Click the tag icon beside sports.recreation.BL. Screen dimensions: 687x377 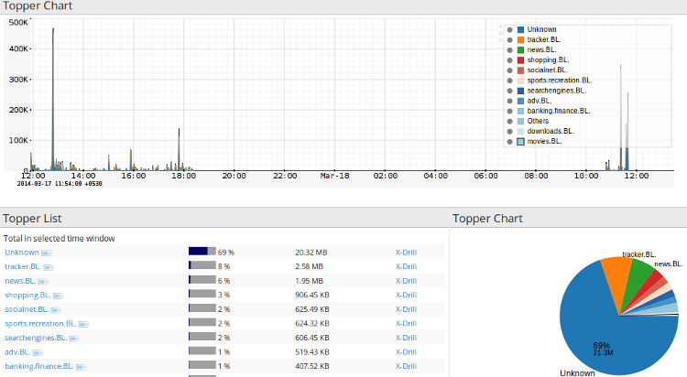(x=83, y=324)
